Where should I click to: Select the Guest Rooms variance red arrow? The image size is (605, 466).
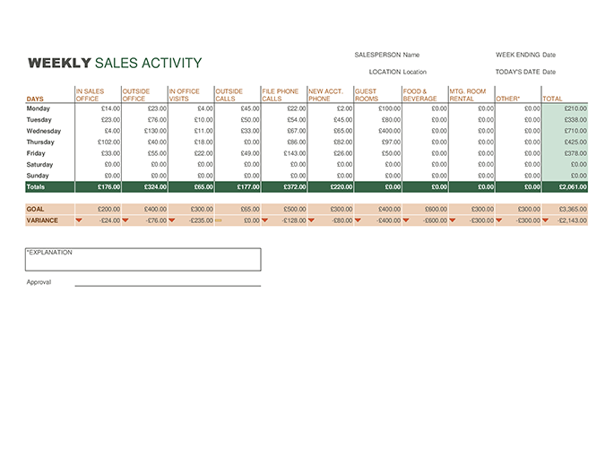359,220
